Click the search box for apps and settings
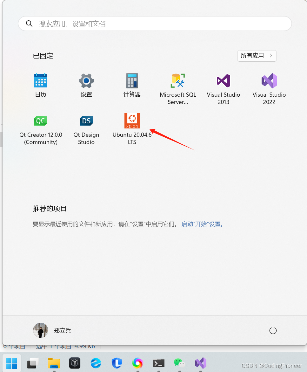This screenshot has width=307, height=372. tap(155, 24)
